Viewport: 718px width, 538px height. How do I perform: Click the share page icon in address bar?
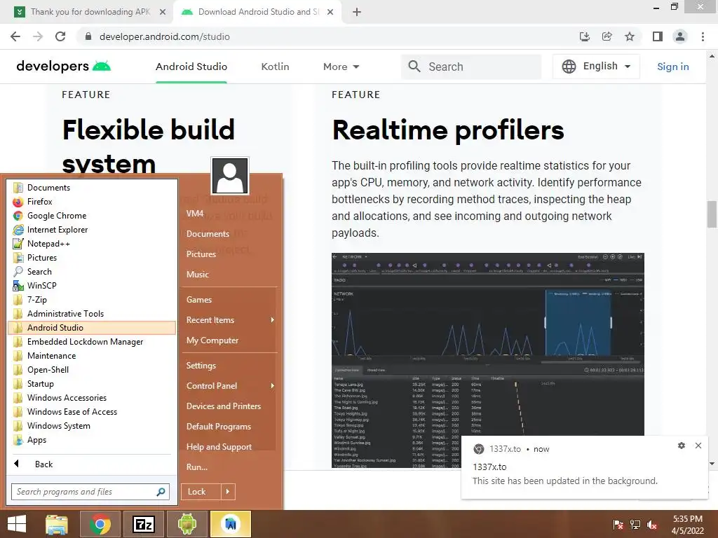(x=607, y=36)
